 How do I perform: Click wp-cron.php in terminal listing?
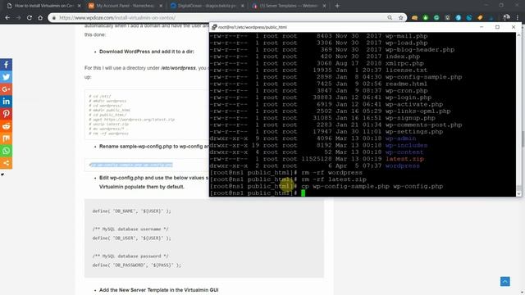(407, 91)
